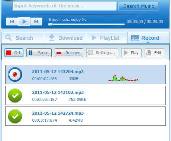Select file name 2011-05-12 142724.mp3

(x=58, y=113)
